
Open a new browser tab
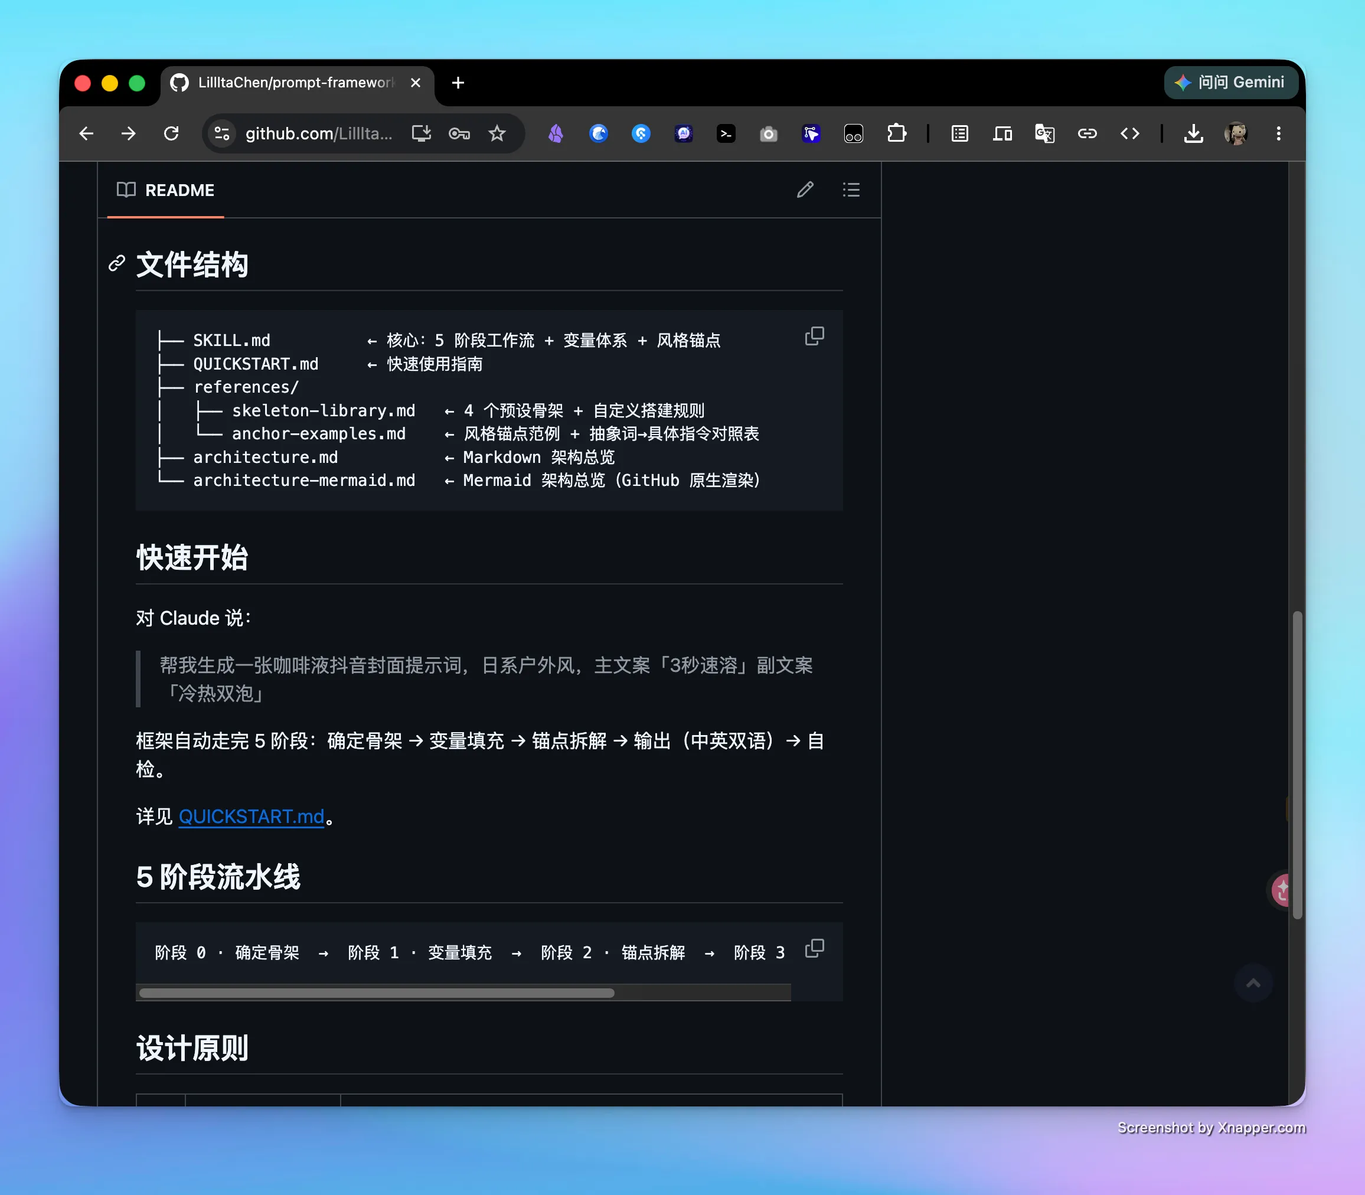[458, 83]
